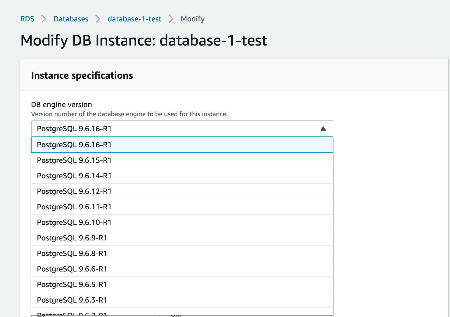Image resolution: width=450 pixels, height=317 pixels.
Task: Select PostgreSQL 9.6.10-R1 option
Action: pos(182,222)
